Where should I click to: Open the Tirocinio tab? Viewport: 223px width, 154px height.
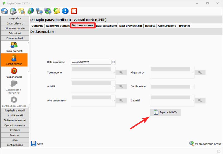point(184,26)
